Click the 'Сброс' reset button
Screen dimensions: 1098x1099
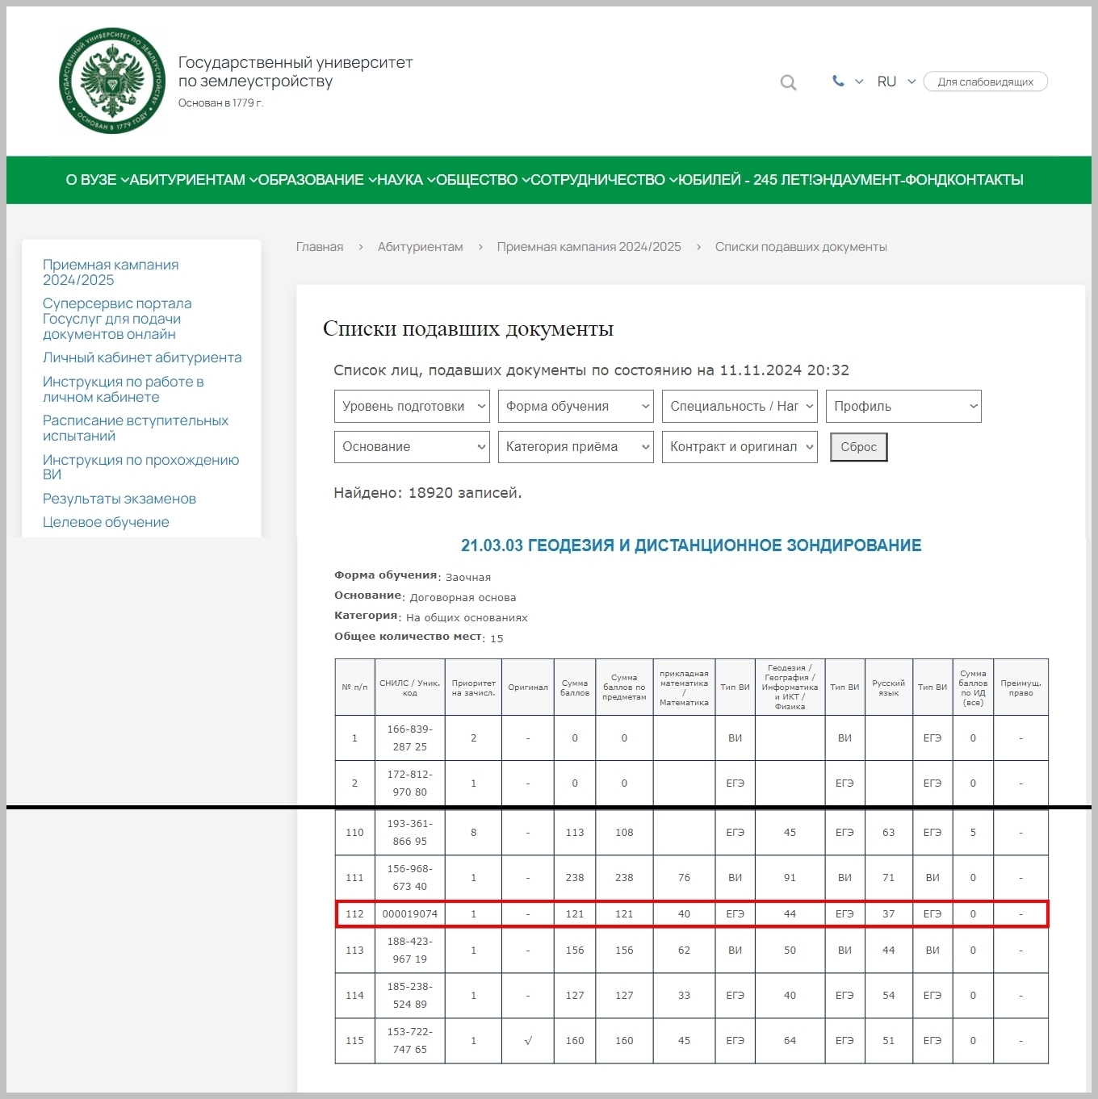pos(859,447)
